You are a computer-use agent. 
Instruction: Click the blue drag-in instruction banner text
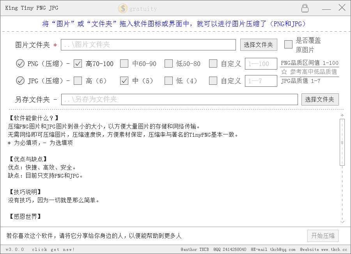click(x=174, y=24)
